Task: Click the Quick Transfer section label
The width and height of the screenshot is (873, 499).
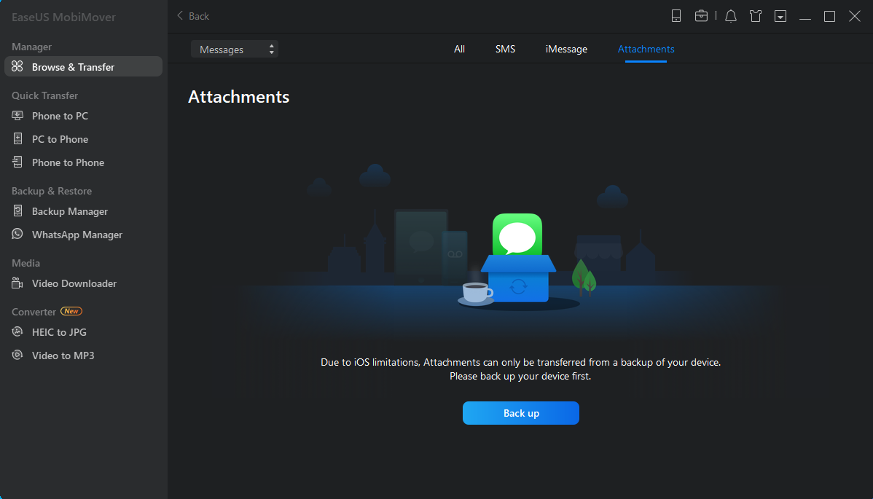Action: pos(44,95)
